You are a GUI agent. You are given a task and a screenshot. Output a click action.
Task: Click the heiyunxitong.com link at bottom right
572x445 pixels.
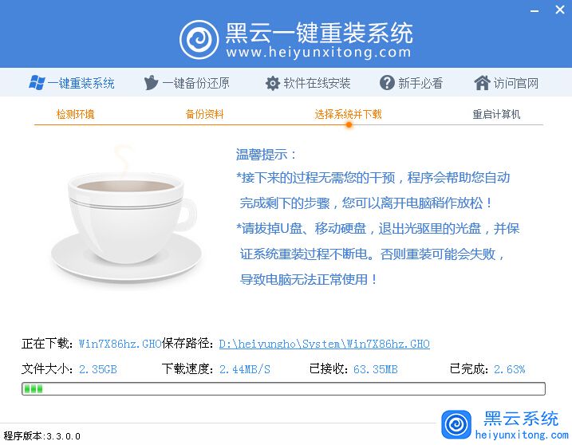pos(522,435)
